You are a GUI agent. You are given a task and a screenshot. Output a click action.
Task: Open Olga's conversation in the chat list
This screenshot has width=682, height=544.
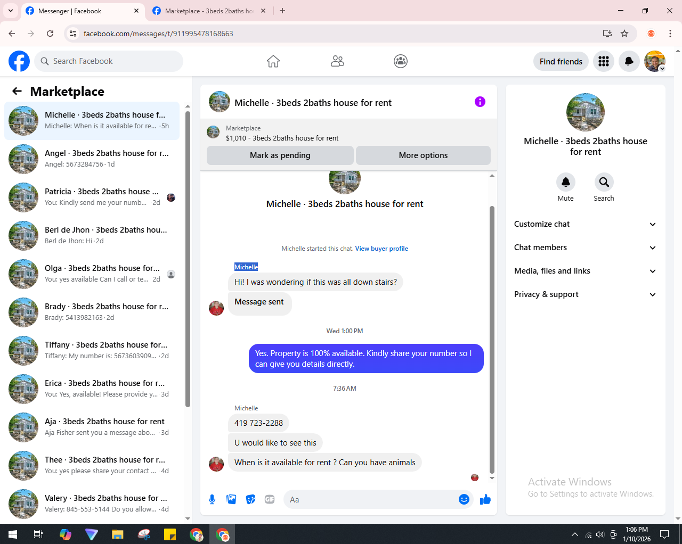[92, 274]
